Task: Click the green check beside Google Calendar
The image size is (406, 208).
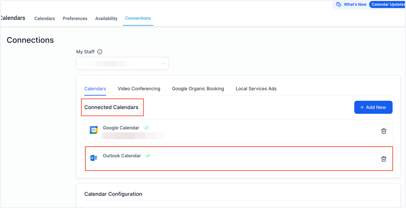Action: (146, 128)
